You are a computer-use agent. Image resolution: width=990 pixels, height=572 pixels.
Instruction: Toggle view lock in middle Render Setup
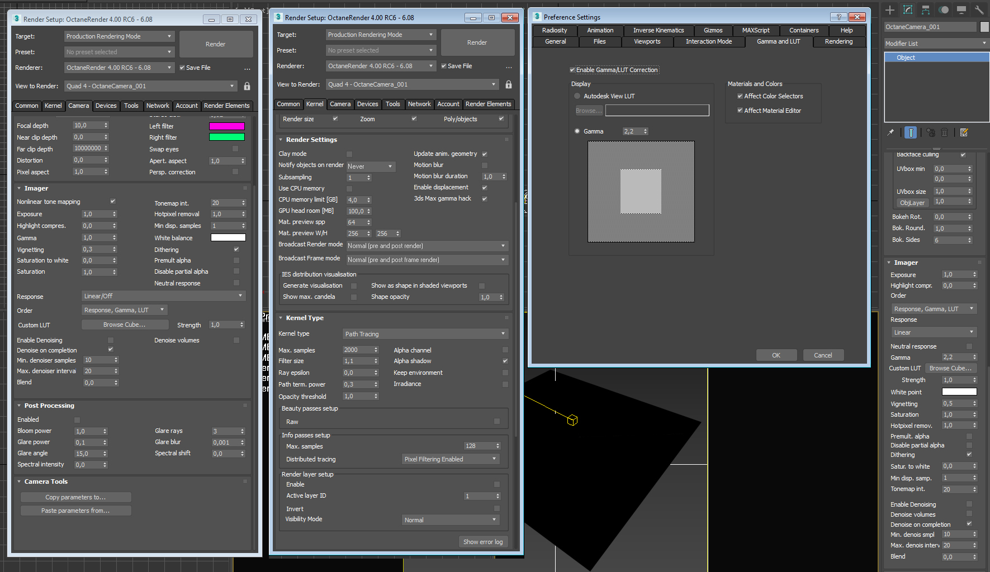tap(509, 84)
